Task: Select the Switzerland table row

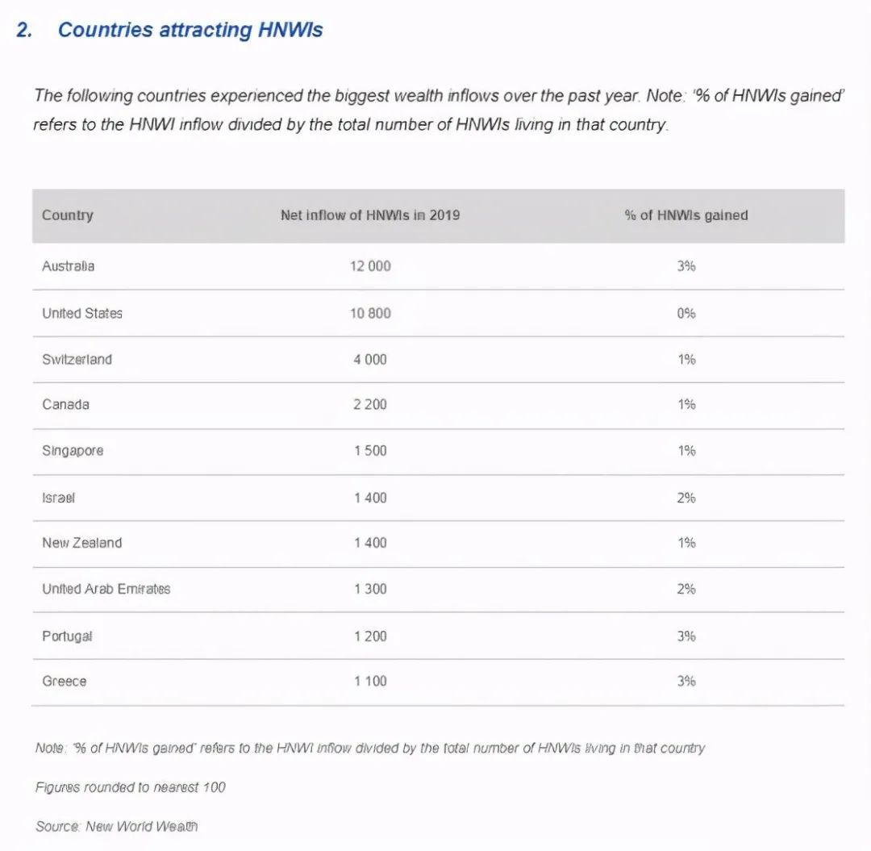Action: (438, 360)
